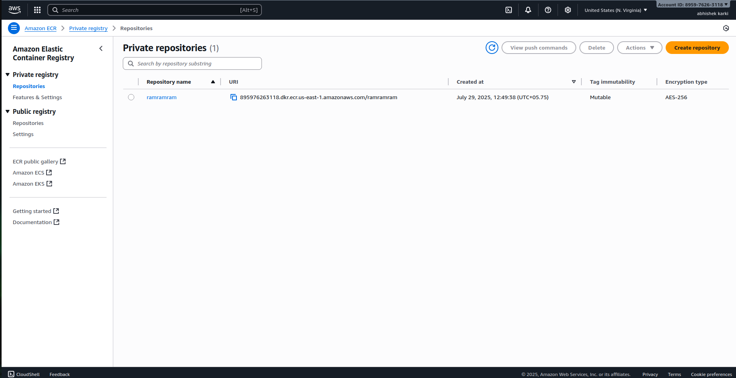Click View push commands button
Screen dimensions: 736x378
coord(539,48)
